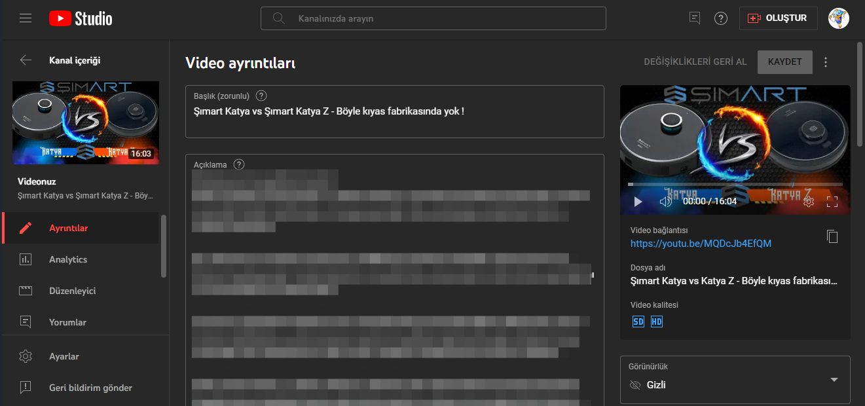Screen dimensions: 865x406
Task: Click the Açıklama help icon
Action: [239, 164]
